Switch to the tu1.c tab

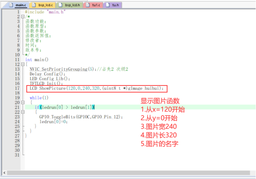pyautogui.click(x=93, y=5)
